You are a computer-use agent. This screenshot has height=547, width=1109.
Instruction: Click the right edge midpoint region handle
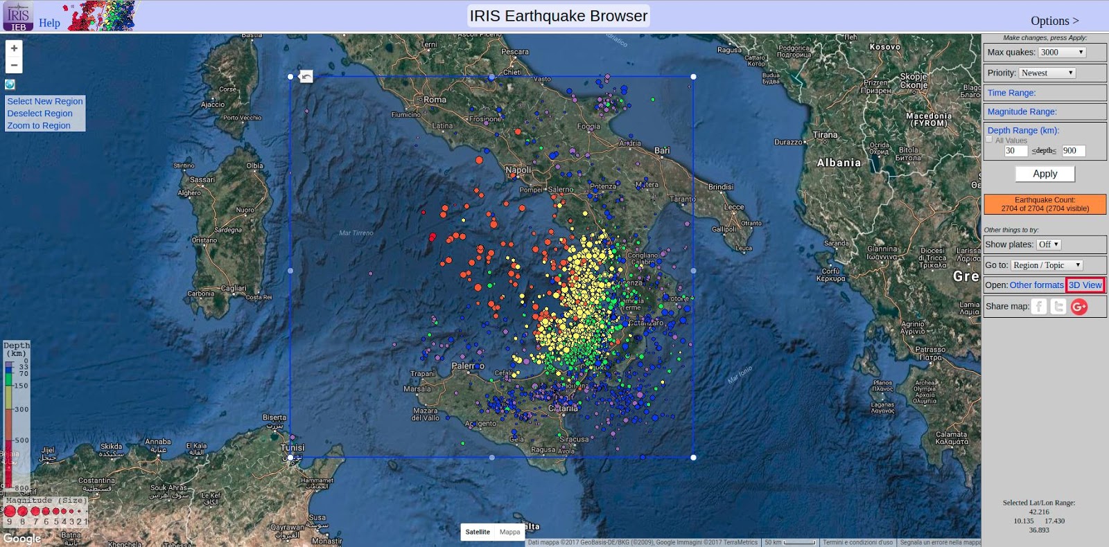tap(693, 271)
